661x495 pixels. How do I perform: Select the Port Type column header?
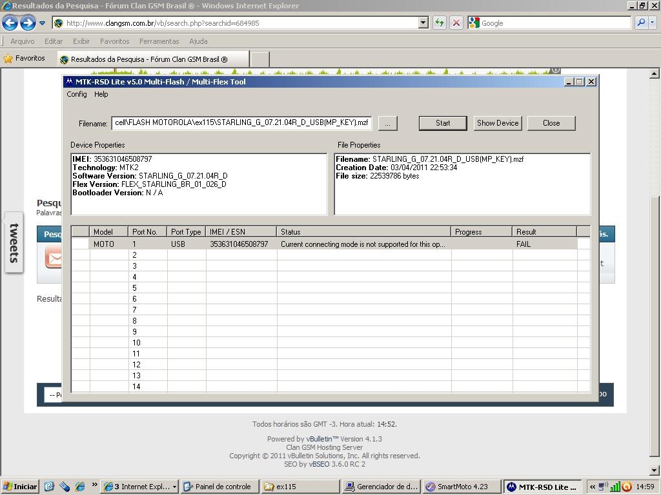pos(187,232)
